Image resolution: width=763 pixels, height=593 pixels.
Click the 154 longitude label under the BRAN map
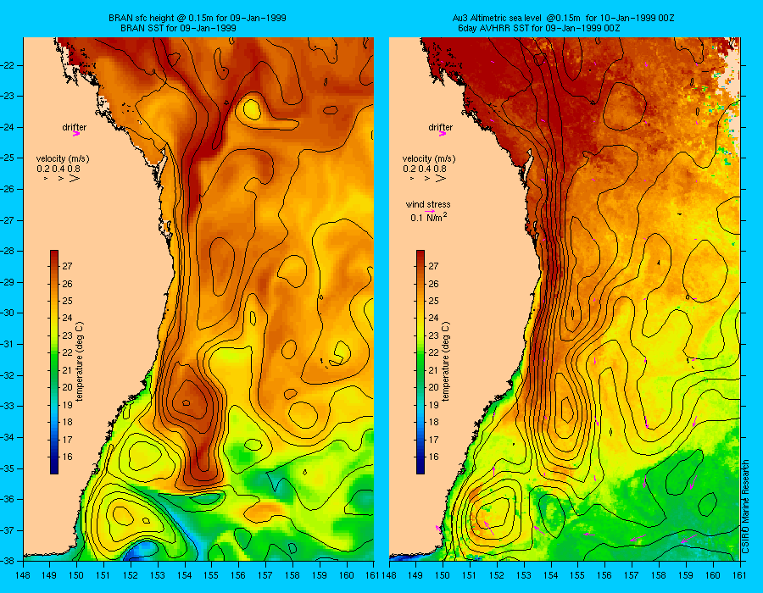[185, 575]
